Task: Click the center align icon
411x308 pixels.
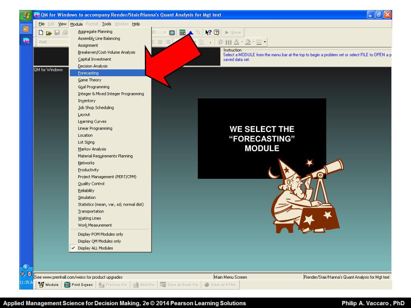Action: 160,42
